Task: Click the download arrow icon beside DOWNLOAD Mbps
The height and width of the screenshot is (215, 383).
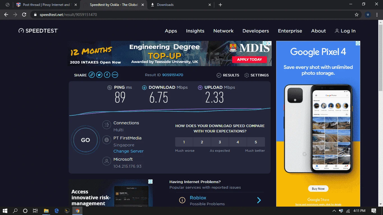Action: [144, 88]
